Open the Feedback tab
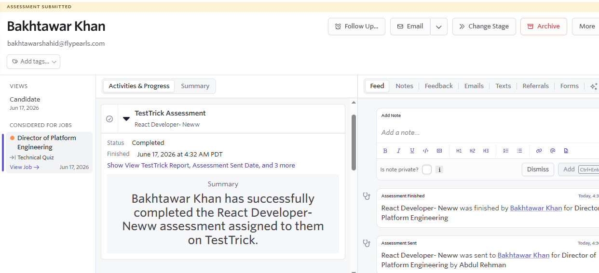This screenshot has width=599, height=273. click(439, 86)
